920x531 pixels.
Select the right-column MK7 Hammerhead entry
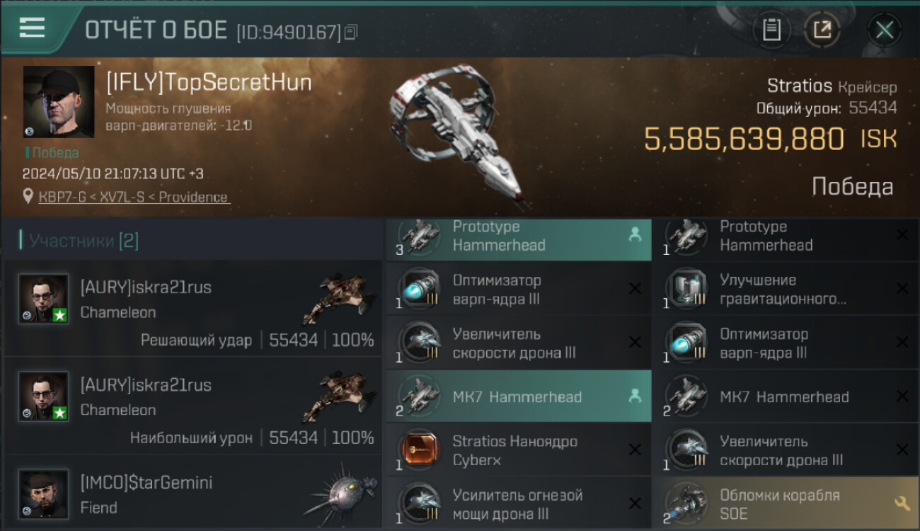pyautogui.click(x=786, y=396)
